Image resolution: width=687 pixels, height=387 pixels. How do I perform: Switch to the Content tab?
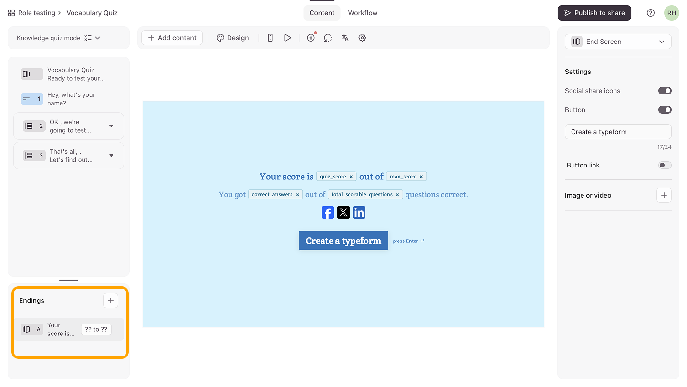pyautogui.click(x=322, y=13)
